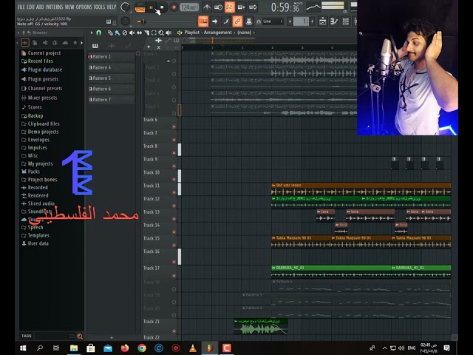The width and height of the screenshot is (473, 355).
Task: Select the playlist Select tool
Action: click(x=154, y=33)
